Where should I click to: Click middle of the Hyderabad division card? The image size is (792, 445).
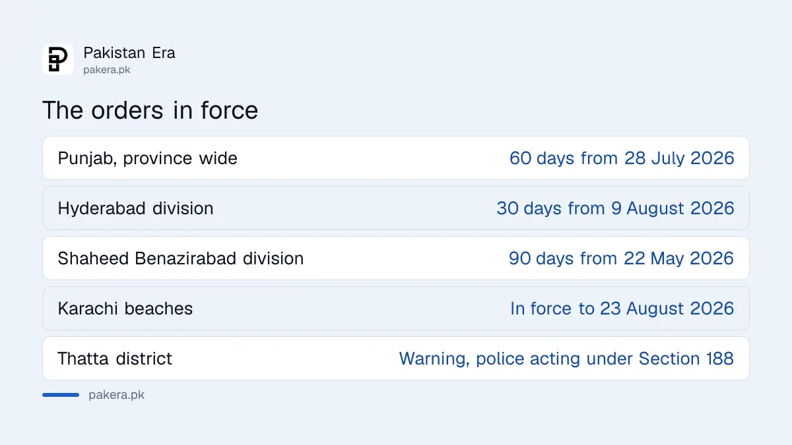(x=396, y=208)
